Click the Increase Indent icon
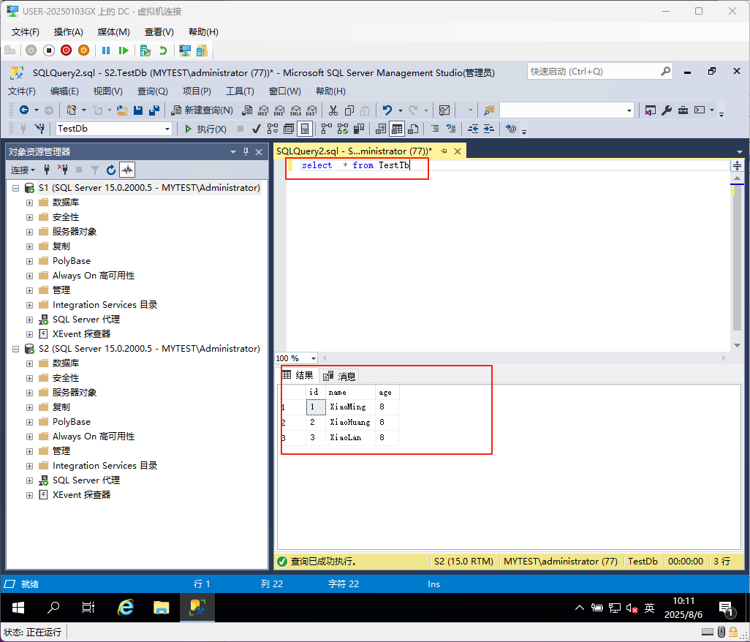The height and width of the screenshot is (642, 750). tap(489, 128)
